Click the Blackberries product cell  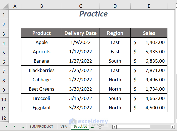42,70
